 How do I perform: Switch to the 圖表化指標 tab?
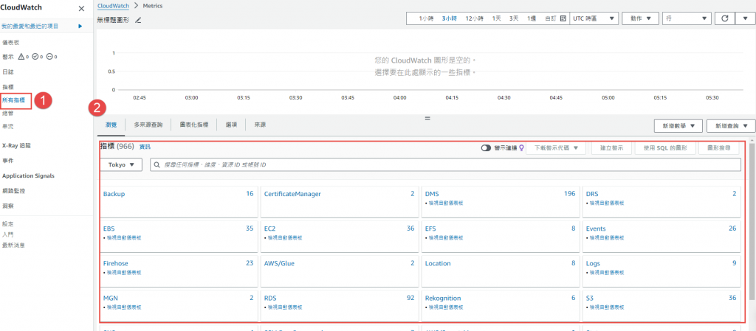[x=194, y=125]
